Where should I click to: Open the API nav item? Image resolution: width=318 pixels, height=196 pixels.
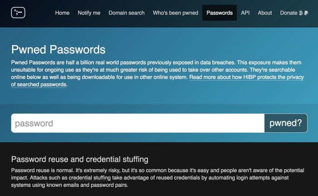click(x=245, y=13)
